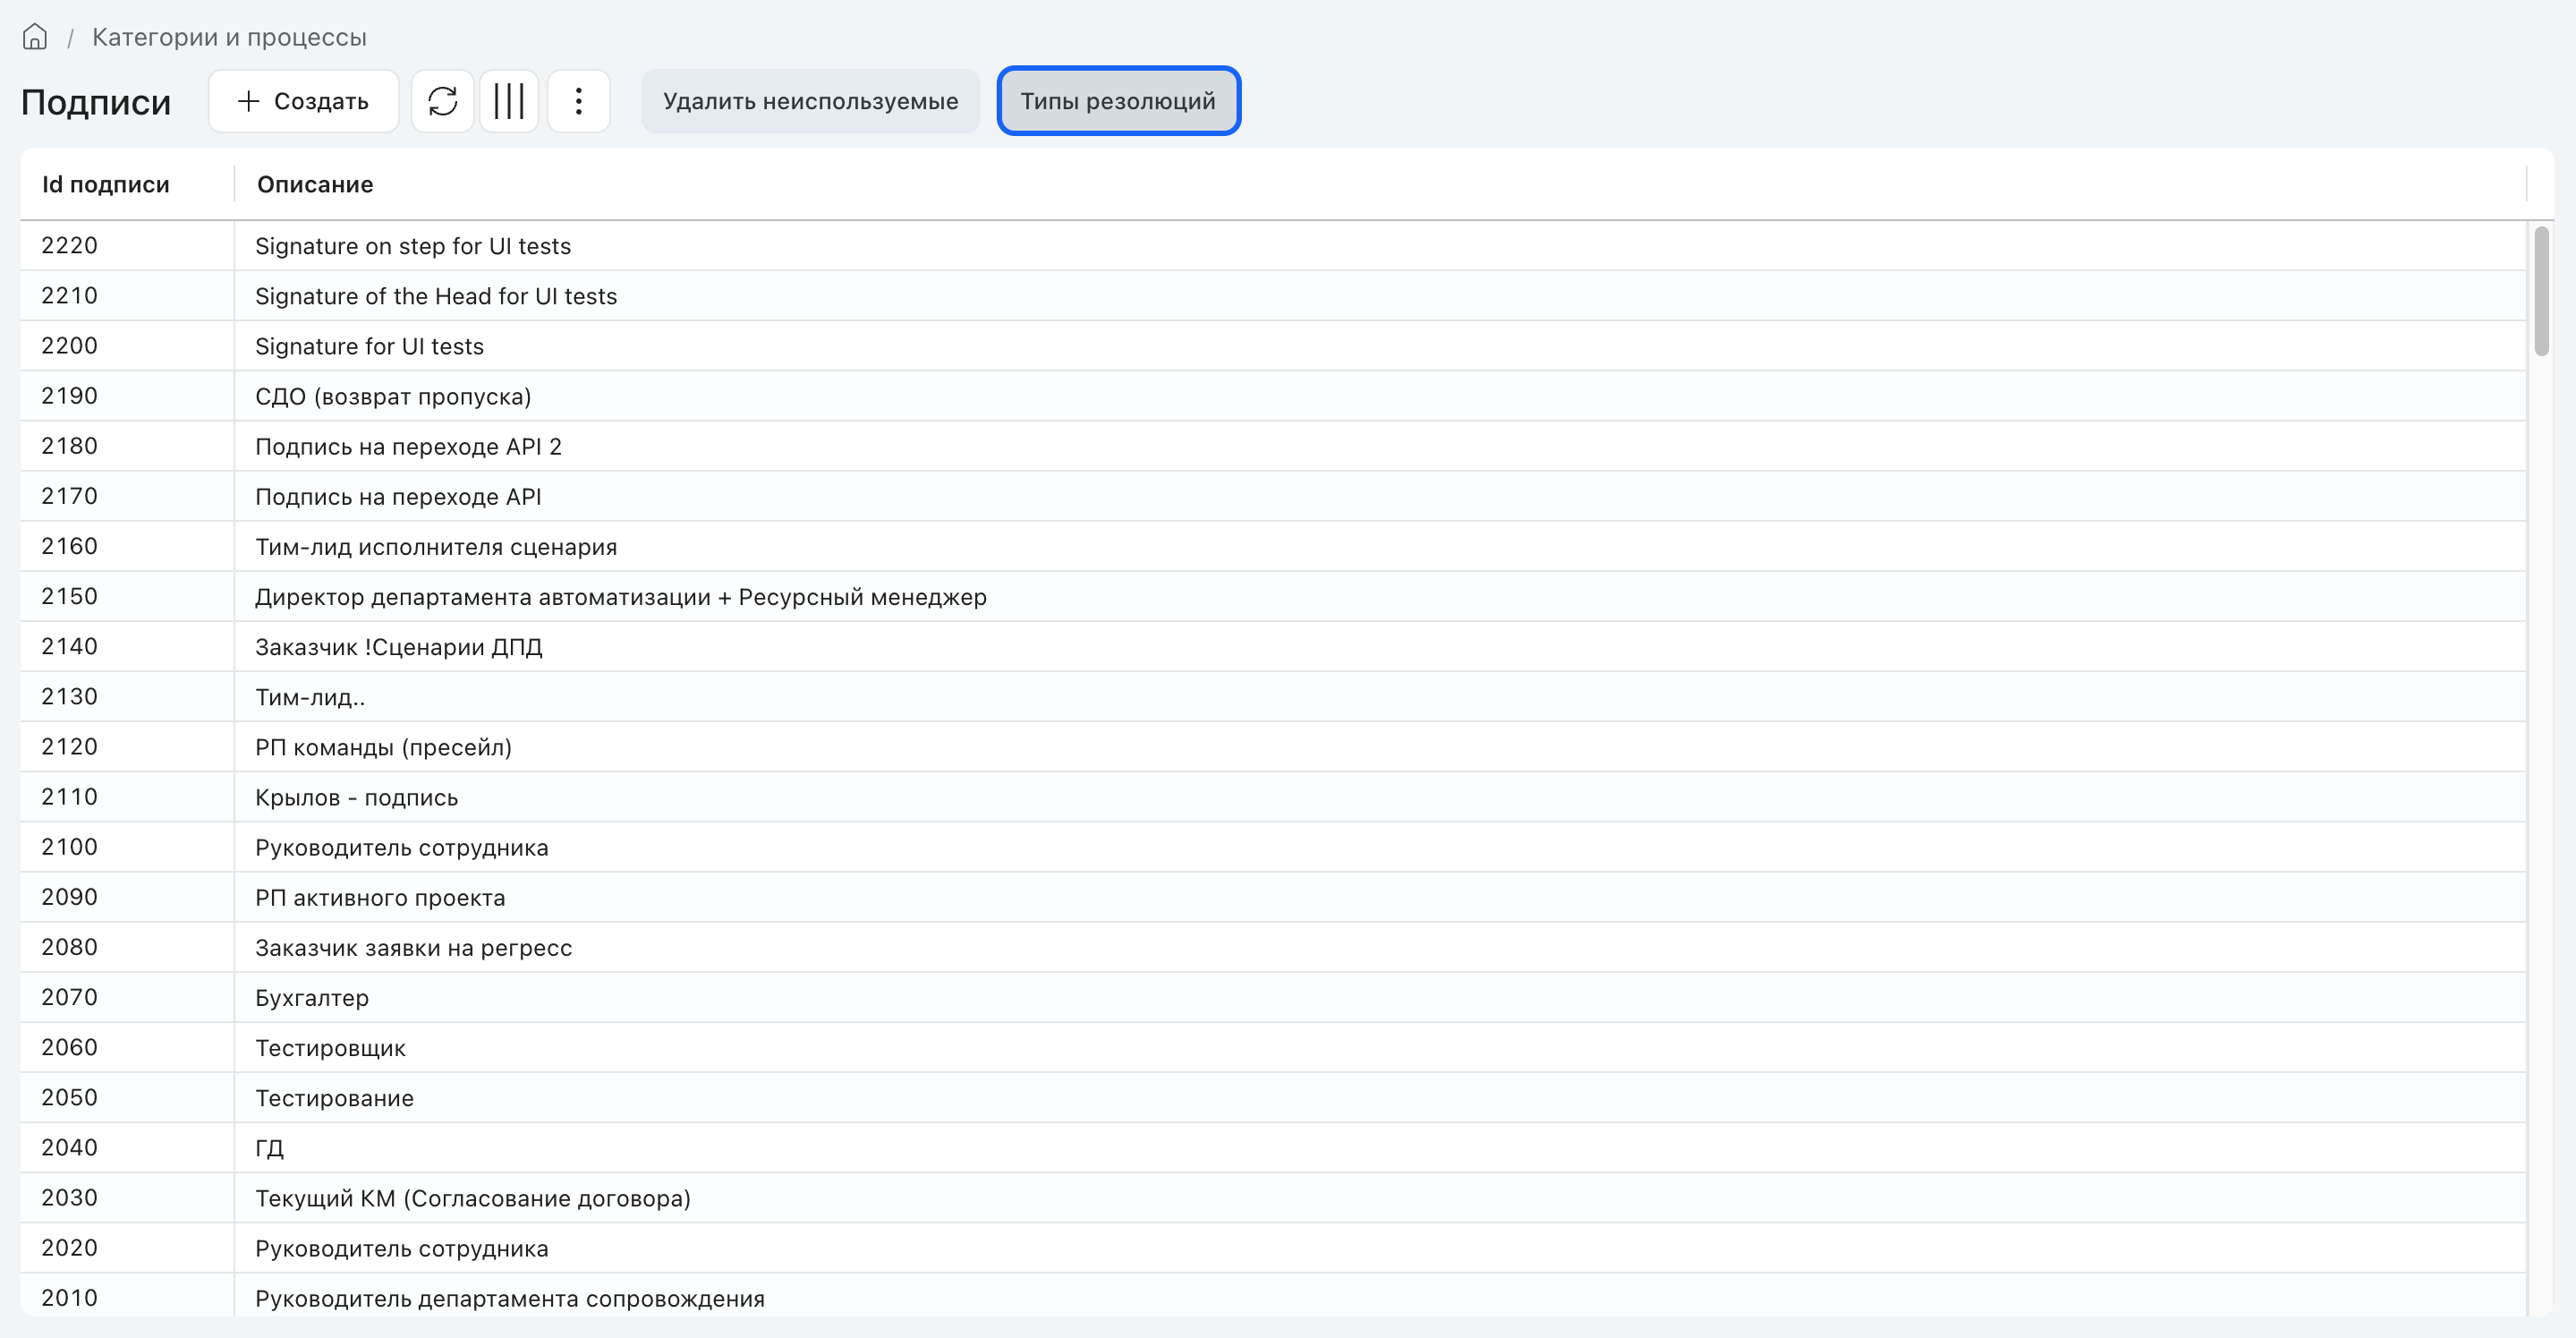Sort by Описание column header
This screenshot has height=1338, width=2576.
tap(315, 184)
